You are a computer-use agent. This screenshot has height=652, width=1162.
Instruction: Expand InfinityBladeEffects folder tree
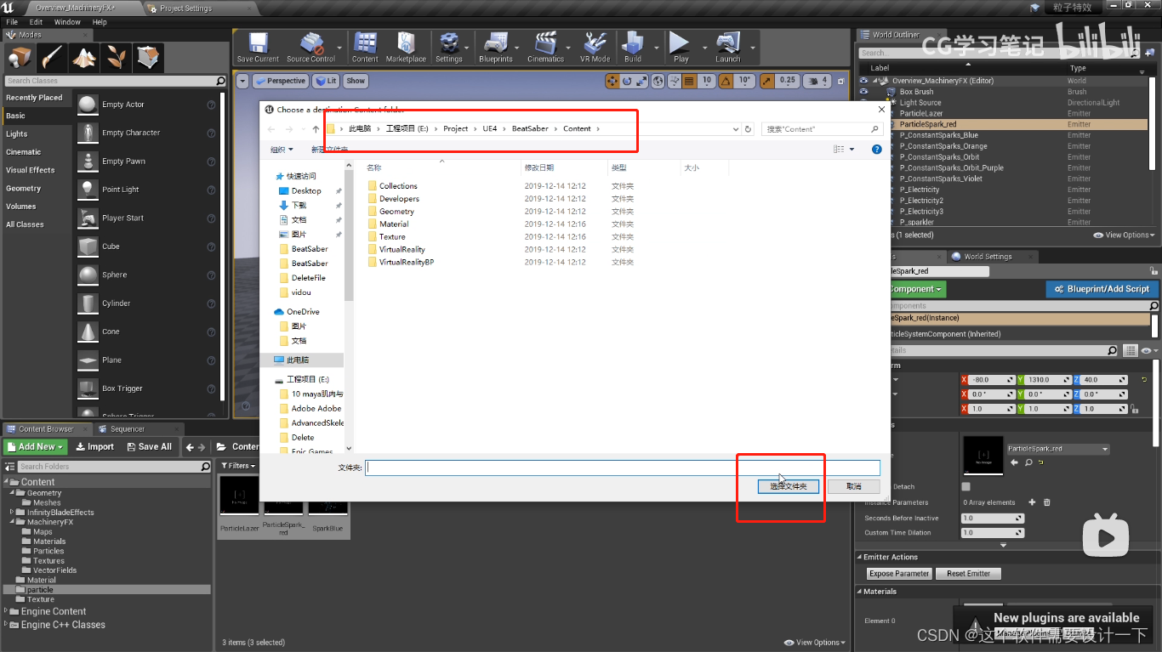(12, 513)
